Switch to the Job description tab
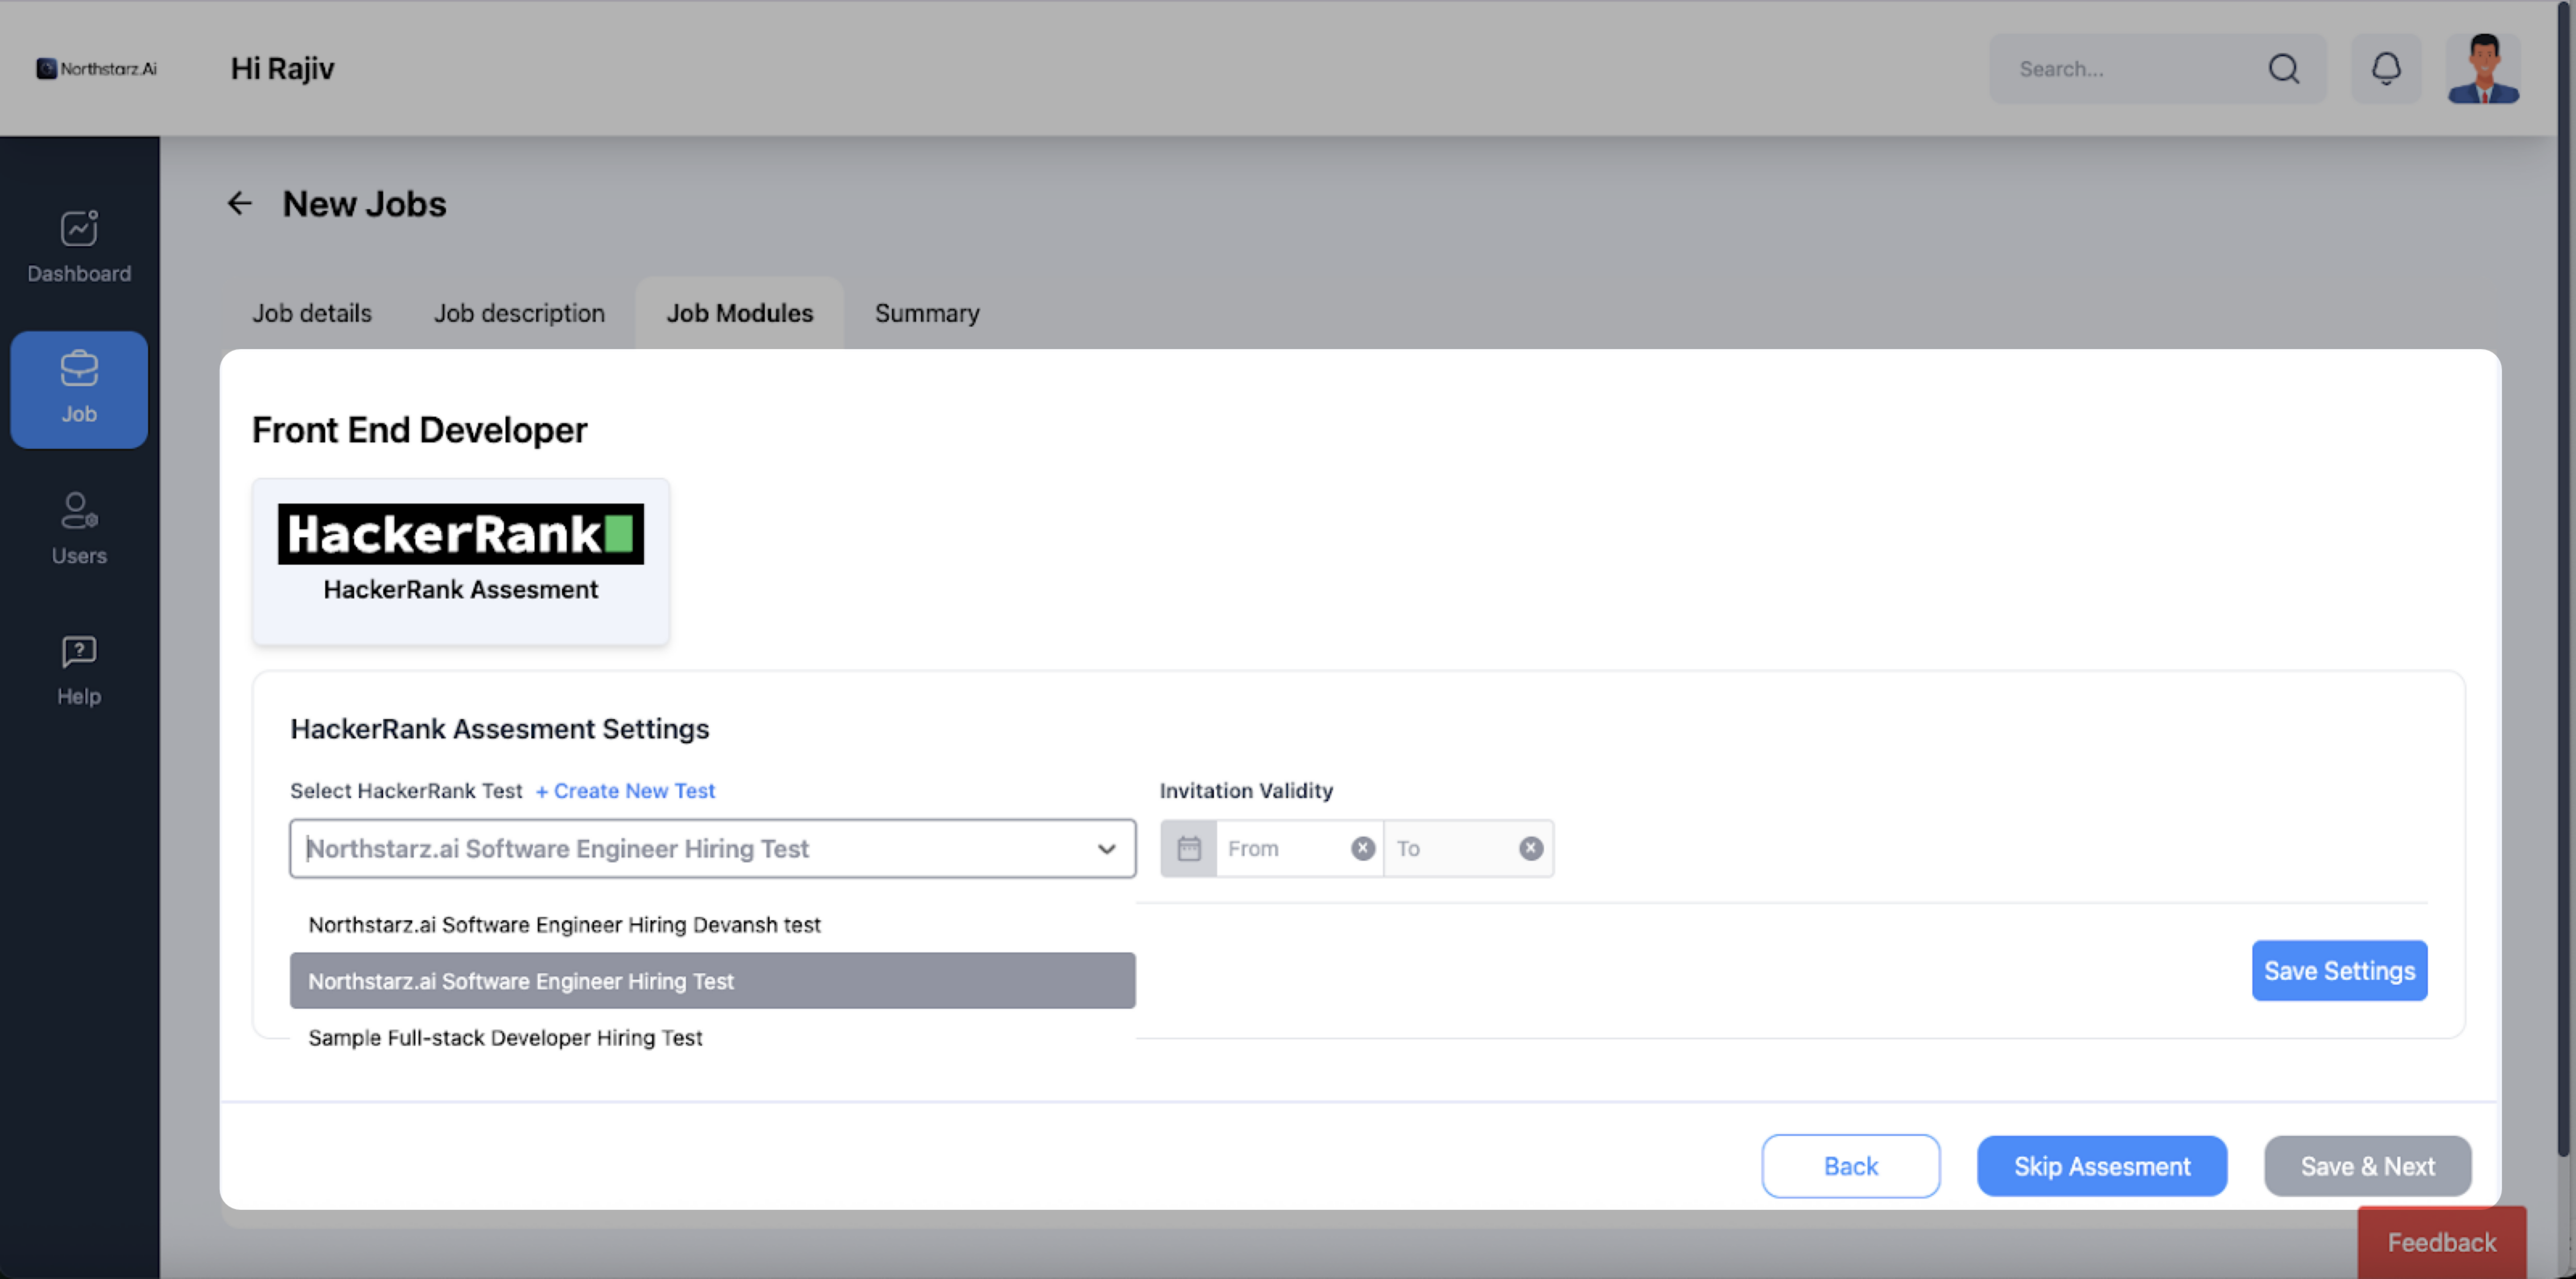This screenshot has height=1279, width=2576. (x=519, y=313)
